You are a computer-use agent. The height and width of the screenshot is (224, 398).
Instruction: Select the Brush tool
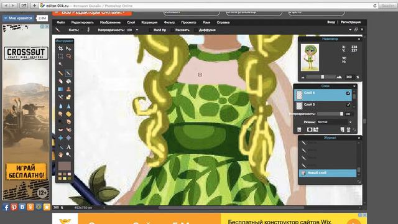tap(68, 73)
